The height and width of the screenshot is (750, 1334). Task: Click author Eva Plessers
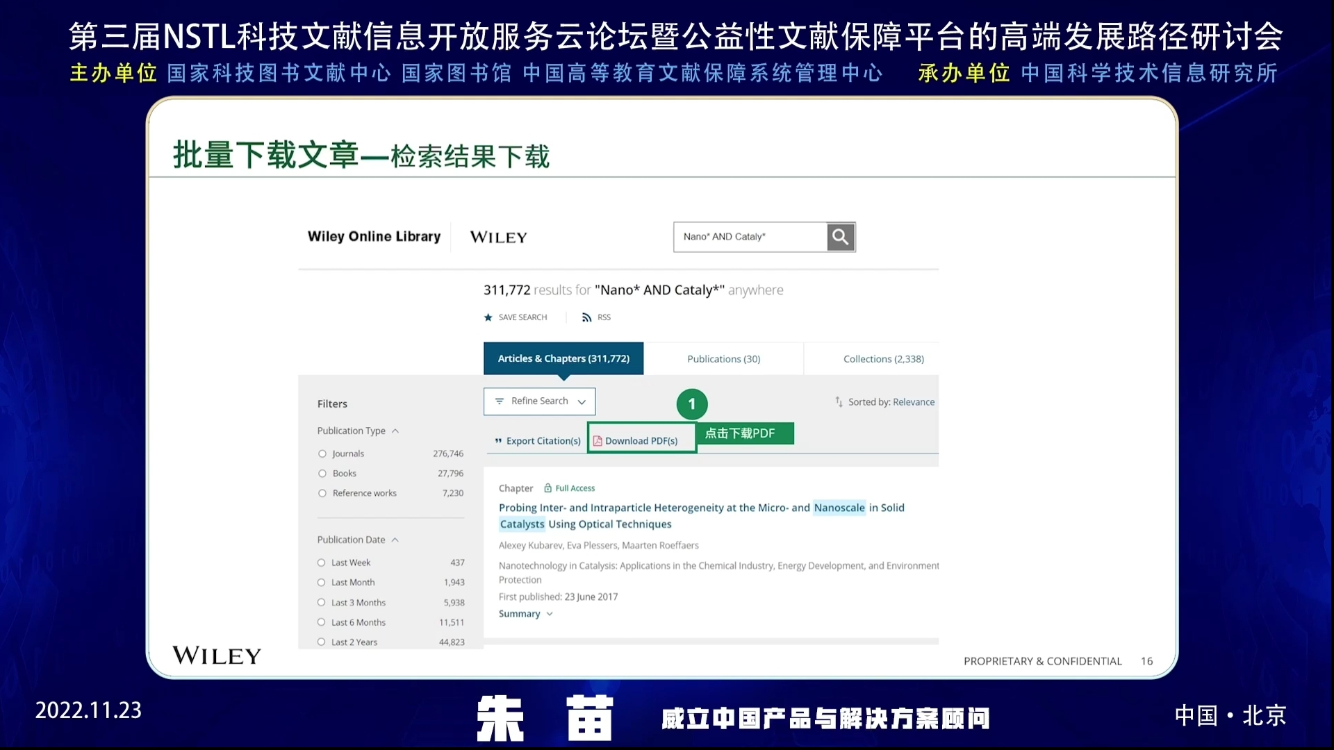coord(592,546)
